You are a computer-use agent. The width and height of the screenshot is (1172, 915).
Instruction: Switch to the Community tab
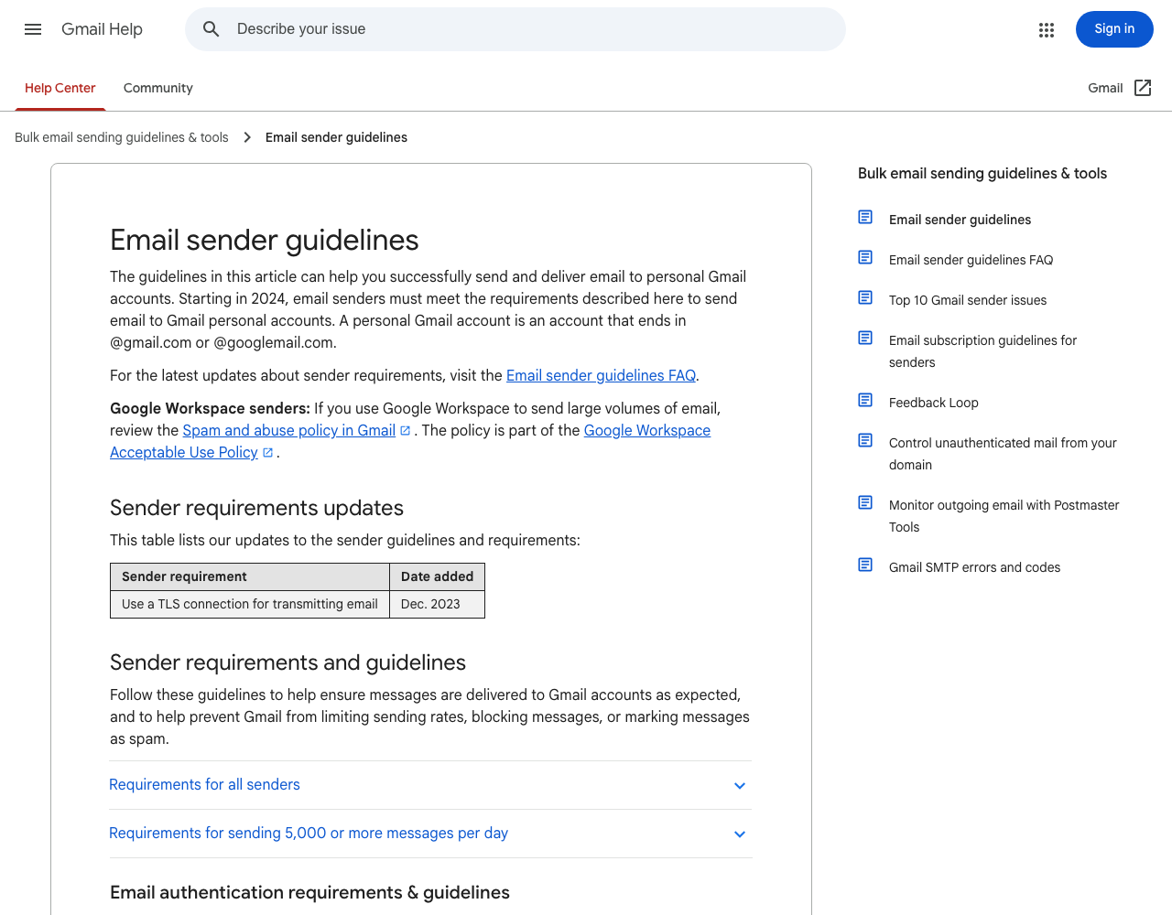click(158, 88)
